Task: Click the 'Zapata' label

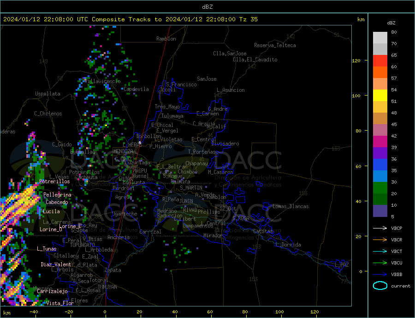Action: (113, 270)
